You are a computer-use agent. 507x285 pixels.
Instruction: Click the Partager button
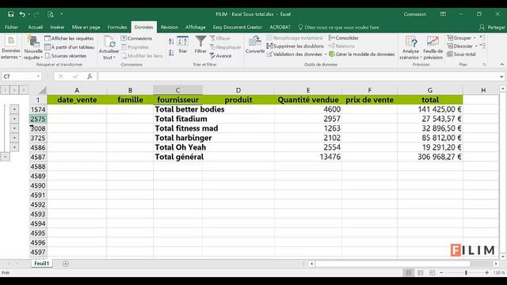[x=493, y=27]
